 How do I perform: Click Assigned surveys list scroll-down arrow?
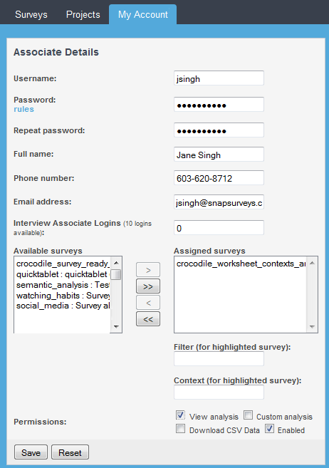click(x=312, y=326)
